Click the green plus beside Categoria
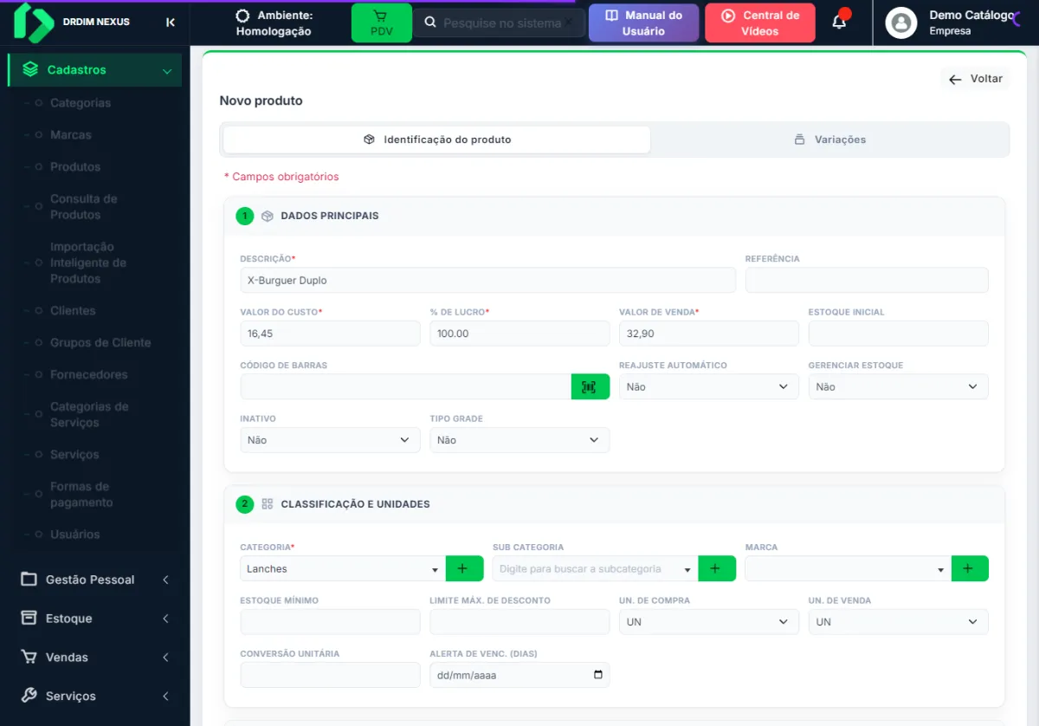Image resolution: width=1039 pixels, height=726 pixels. [x=464, y=568]
